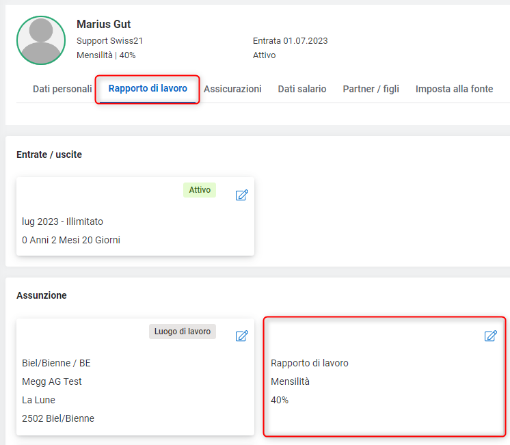Click the Marius Gut name heading
This screenshot has height=445, width=510.
103,24
